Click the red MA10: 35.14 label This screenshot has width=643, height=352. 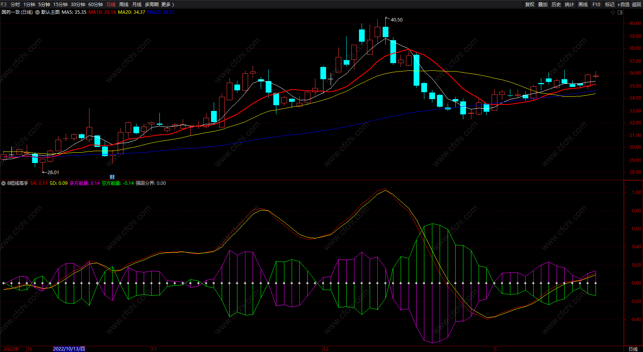pyautogui.click(x=102, y=12)
